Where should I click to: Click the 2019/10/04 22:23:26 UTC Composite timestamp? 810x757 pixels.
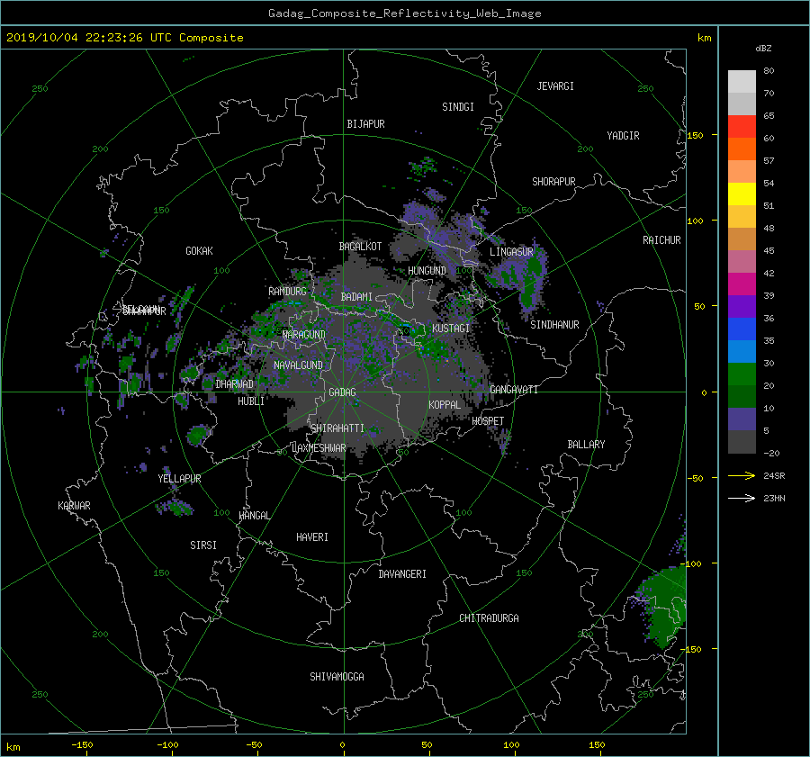coord(124,38)
